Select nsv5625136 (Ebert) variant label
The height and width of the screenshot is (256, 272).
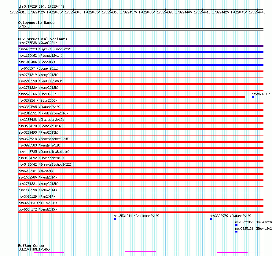point(253,229)
